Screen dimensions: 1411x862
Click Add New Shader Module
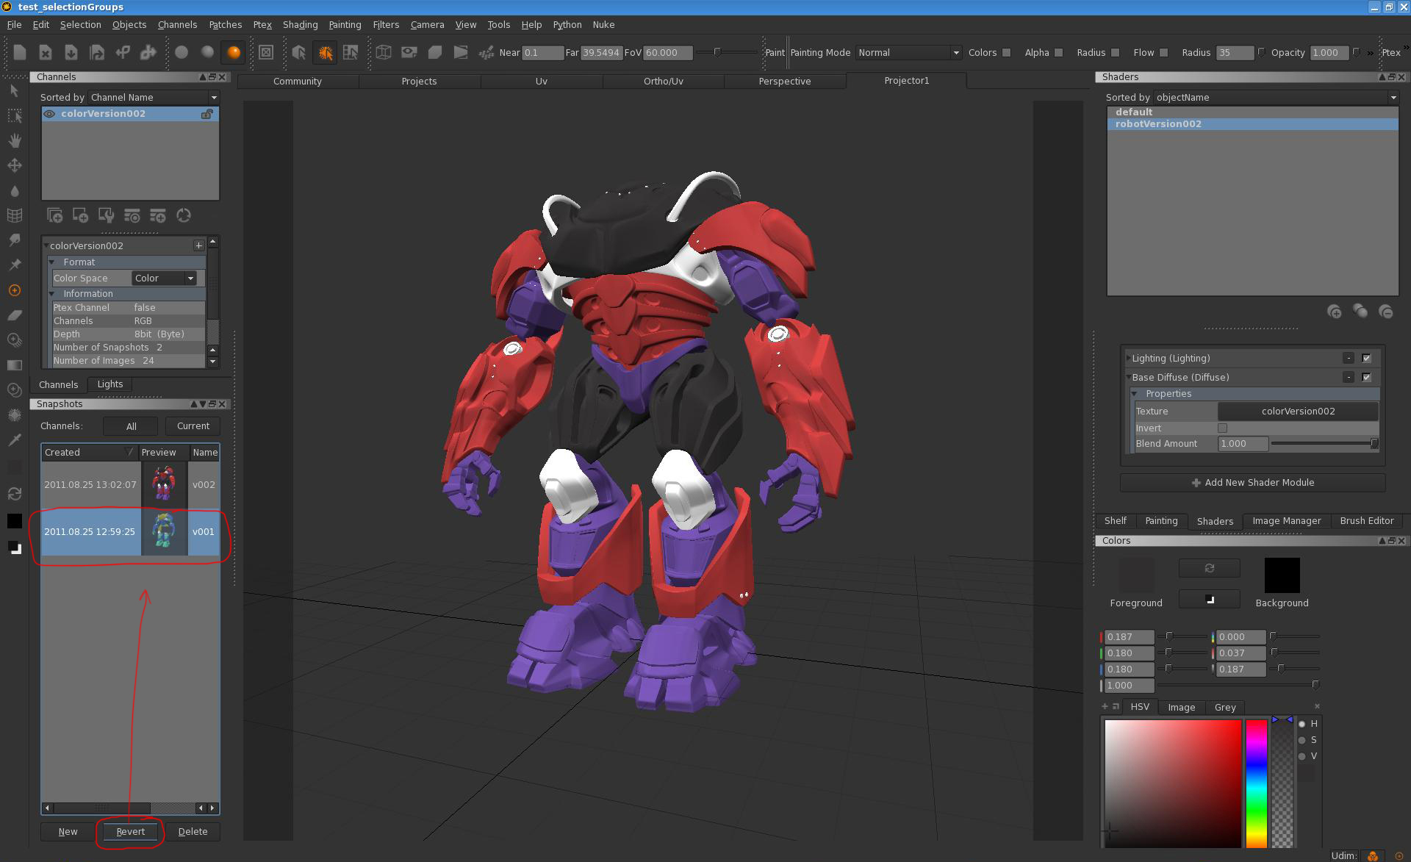(1252, 482)
